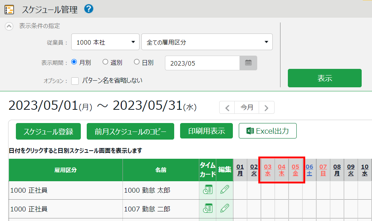The height and width of the screenshot is (221, 372).
Task: Collapse the 表示条件の指定 section
Action: [9, 27]
